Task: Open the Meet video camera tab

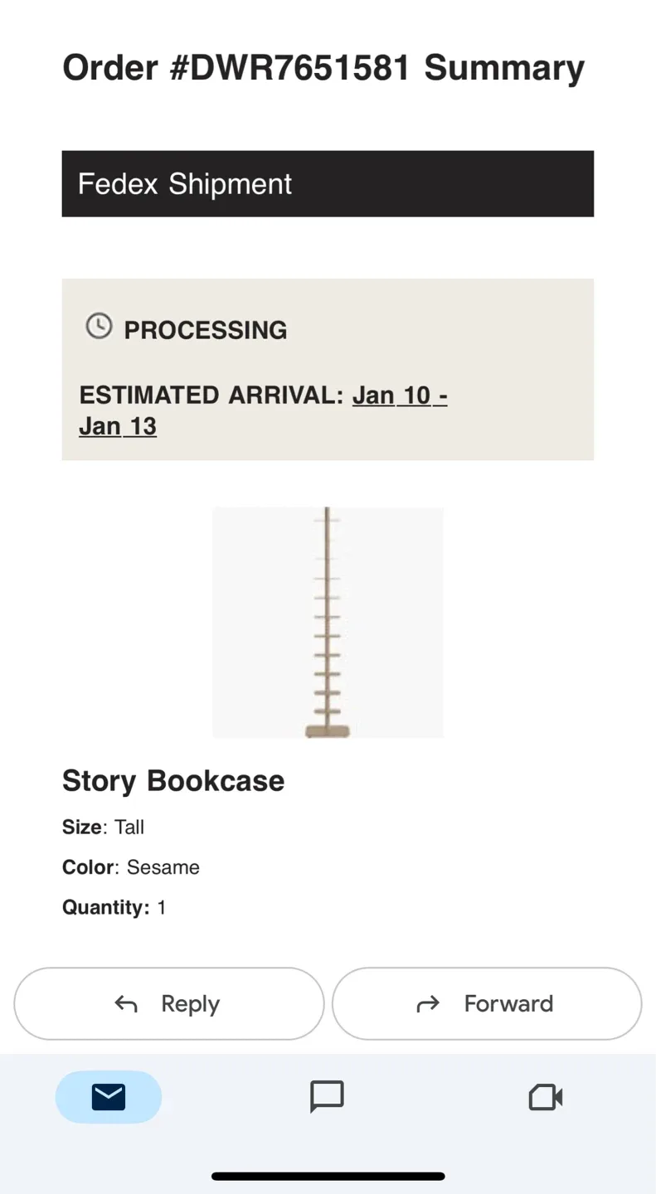Action: click(x=546, y=1097)
